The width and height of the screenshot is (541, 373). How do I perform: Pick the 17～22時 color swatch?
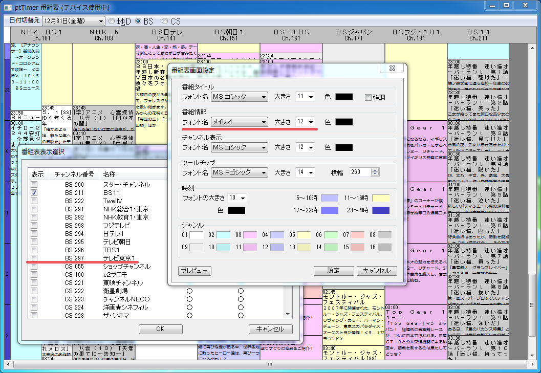click(330, 210)
